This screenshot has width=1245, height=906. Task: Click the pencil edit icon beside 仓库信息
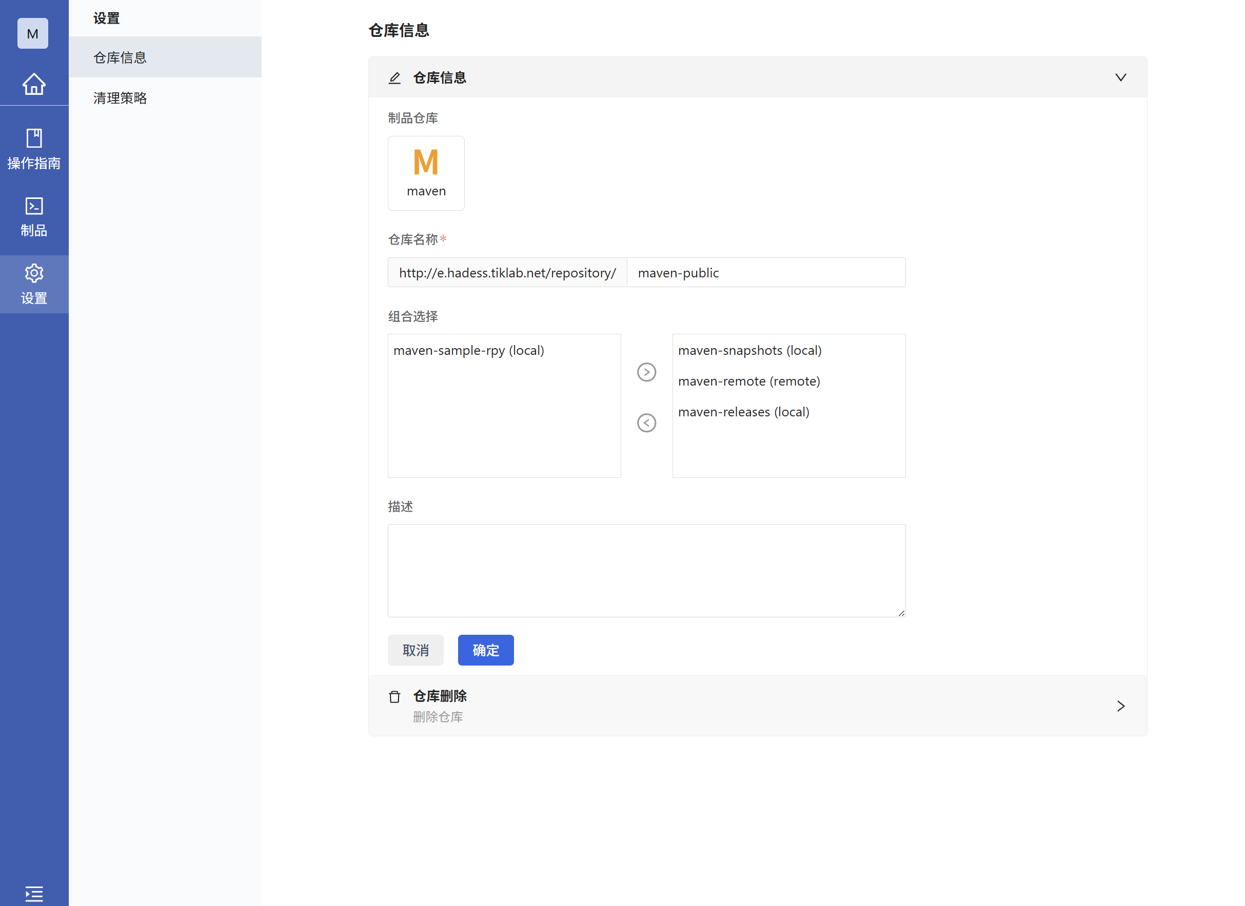pyautogui.click(x=394, y=78)
